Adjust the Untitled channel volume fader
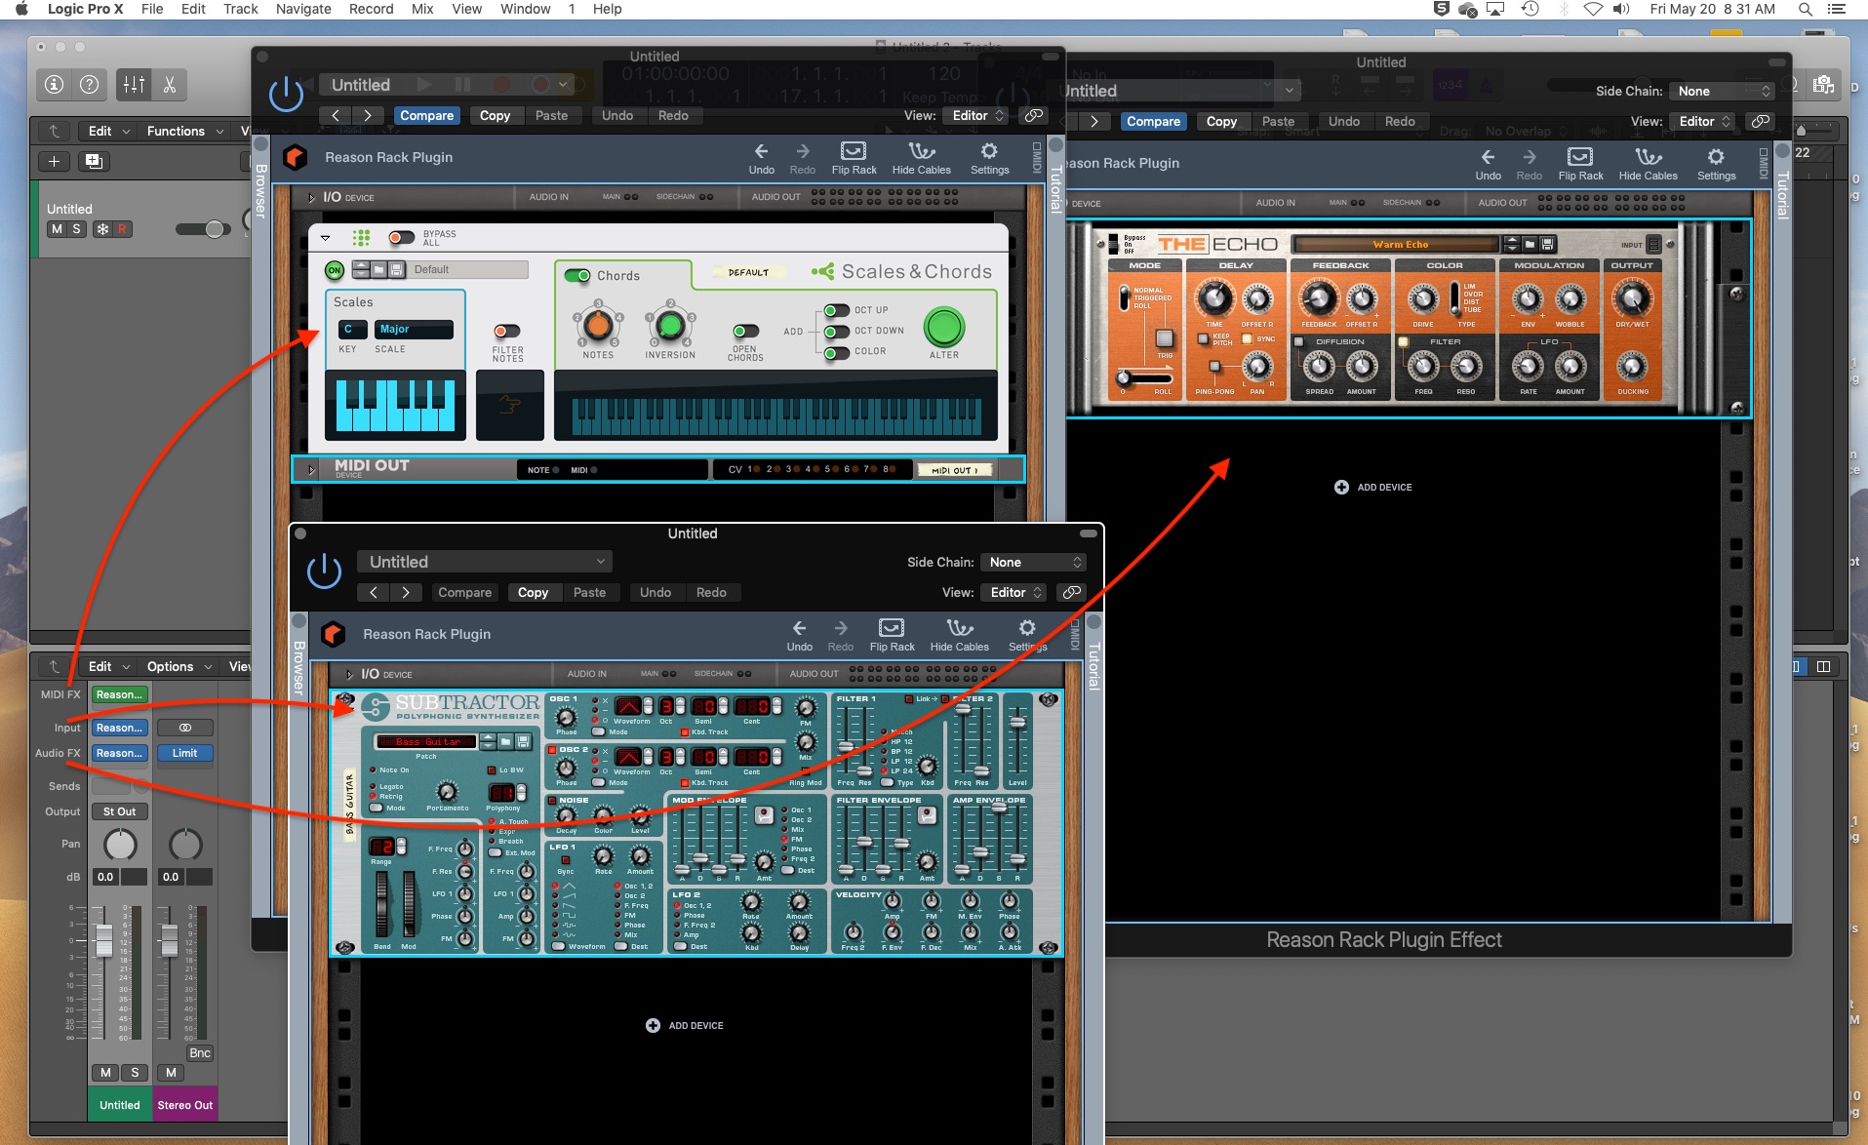The height and width of the screenshot is (1145, 1868). (103, 939)
